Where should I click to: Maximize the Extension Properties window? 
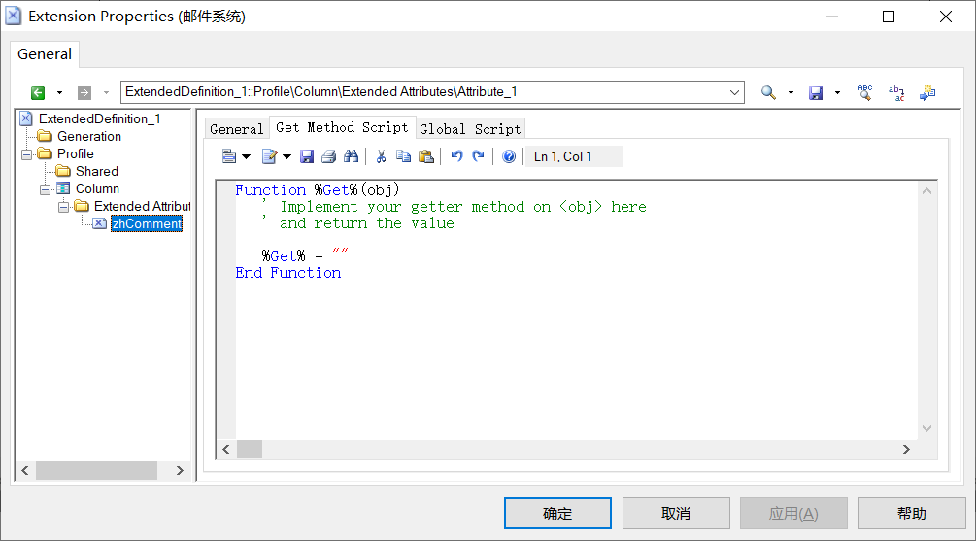point(889,17)
